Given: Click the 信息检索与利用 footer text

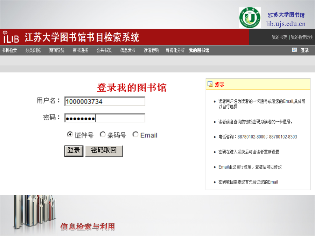Looking at the screenshot, I should (87, 227).
